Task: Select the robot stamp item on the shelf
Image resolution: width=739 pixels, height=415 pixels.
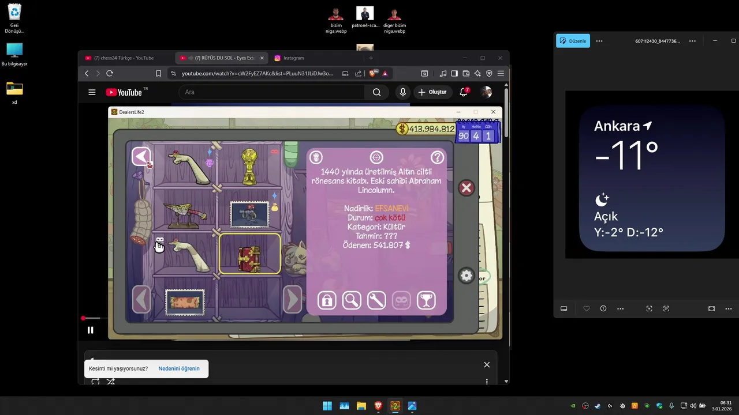Action: coord(249,214)
